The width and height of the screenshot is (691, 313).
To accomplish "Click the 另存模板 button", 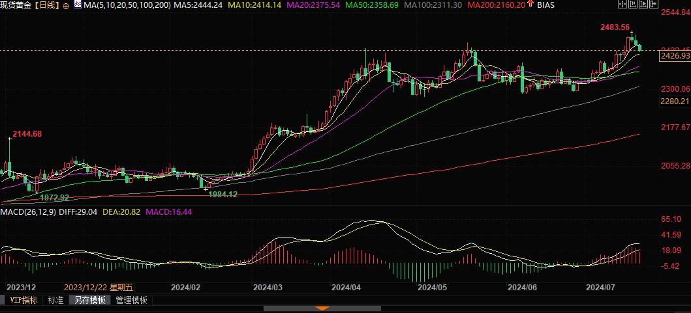I will [90, 300].
